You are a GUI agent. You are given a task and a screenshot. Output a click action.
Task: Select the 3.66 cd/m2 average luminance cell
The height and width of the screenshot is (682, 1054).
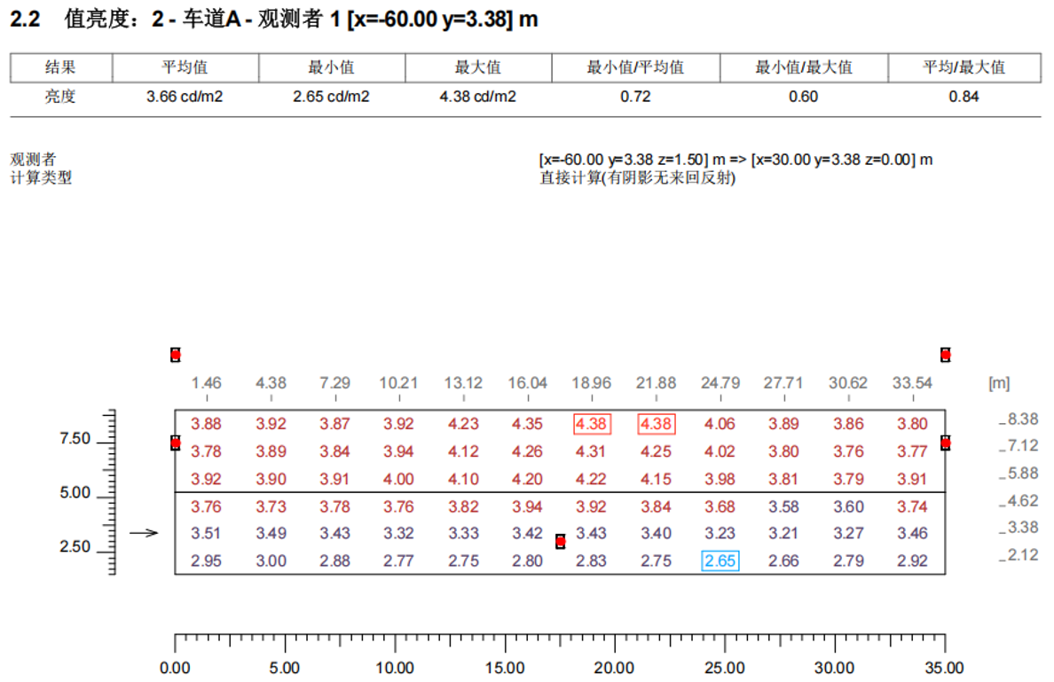185,97
